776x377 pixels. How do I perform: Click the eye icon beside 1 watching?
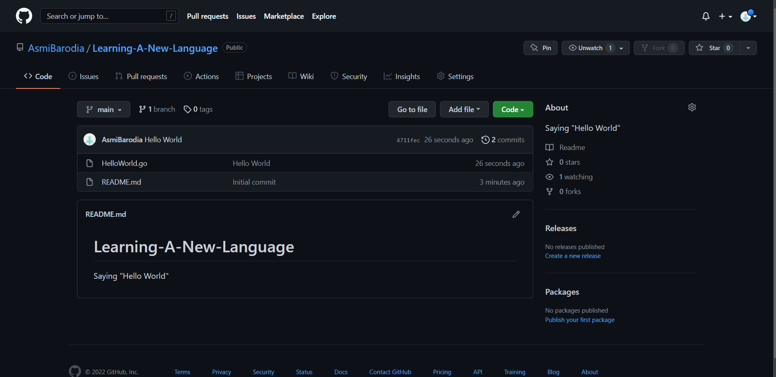[x=550, y=177]
